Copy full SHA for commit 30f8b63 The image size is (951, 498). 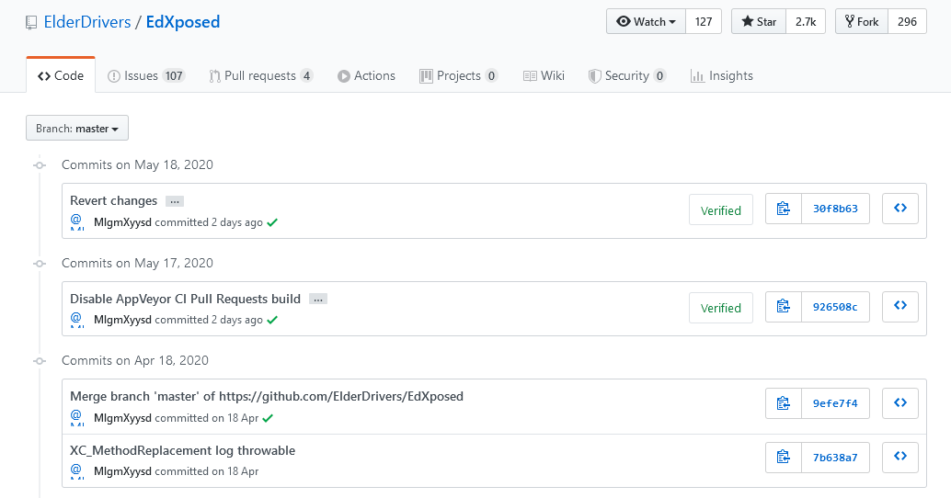(784, 209)
